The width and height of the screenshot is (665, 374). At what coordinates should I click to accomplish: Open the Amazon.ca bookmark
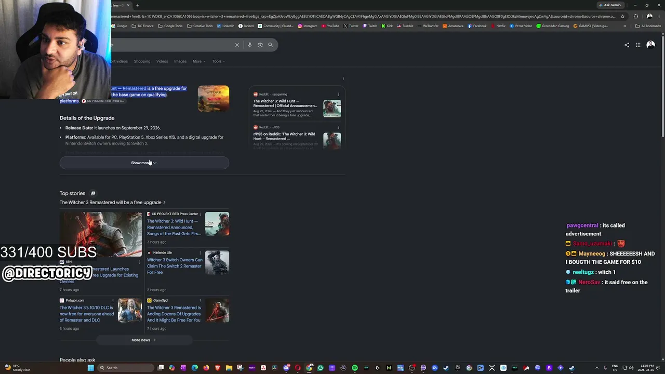click(453, 26)
